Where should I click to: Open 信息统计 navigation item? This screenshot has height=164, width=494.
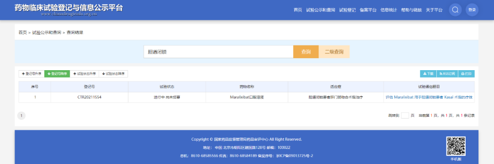388,10
